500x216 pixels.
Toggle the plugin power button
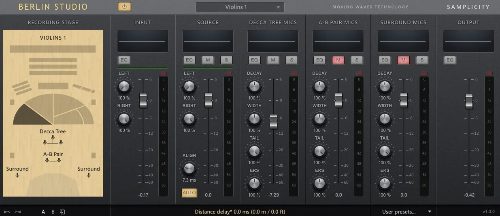point(124,6)
